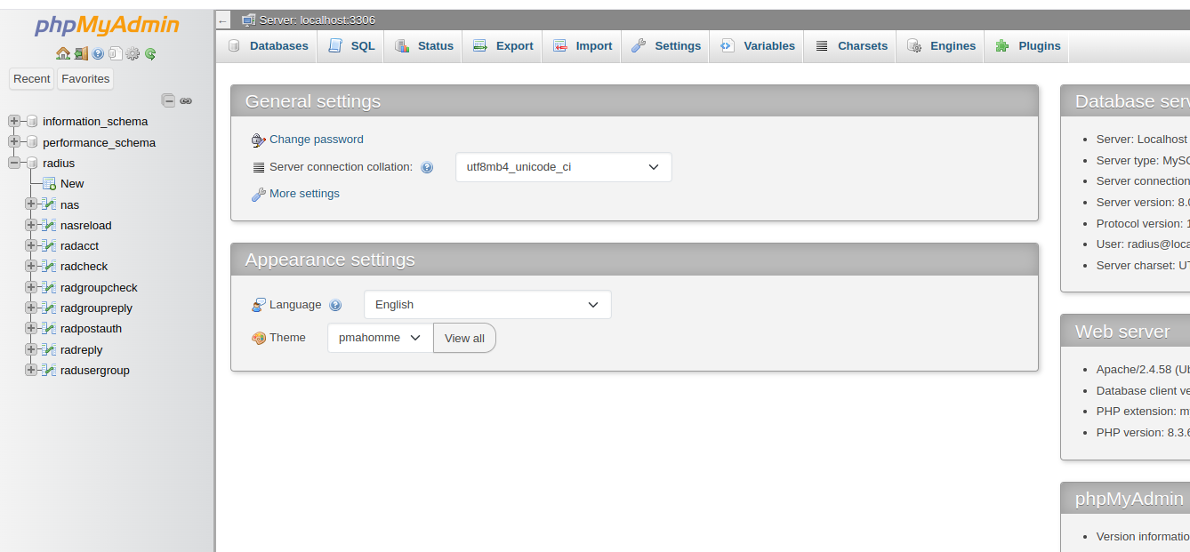This screenshot has width=1190, height=552.
Task: Open navigation panel settings gear icon
Action: (x=133, y=53)
